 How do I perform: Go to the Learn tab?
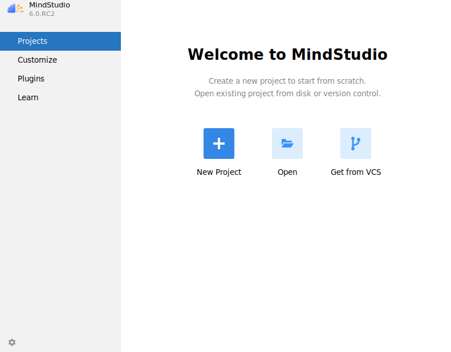click(60, 97)
